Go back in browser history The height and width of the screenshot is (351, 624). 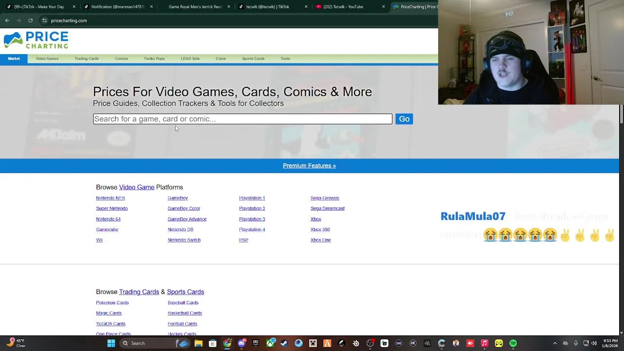(x=7, y=20)
